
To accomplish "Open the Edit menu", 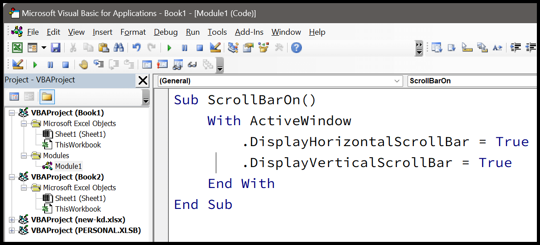I will 54,32.
